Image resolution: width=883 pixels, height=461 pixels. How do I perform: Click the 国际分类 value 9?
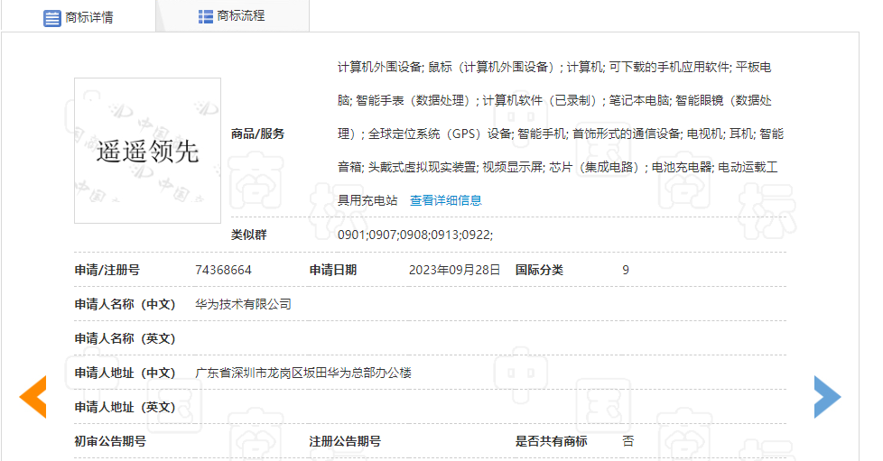(626, 270)
